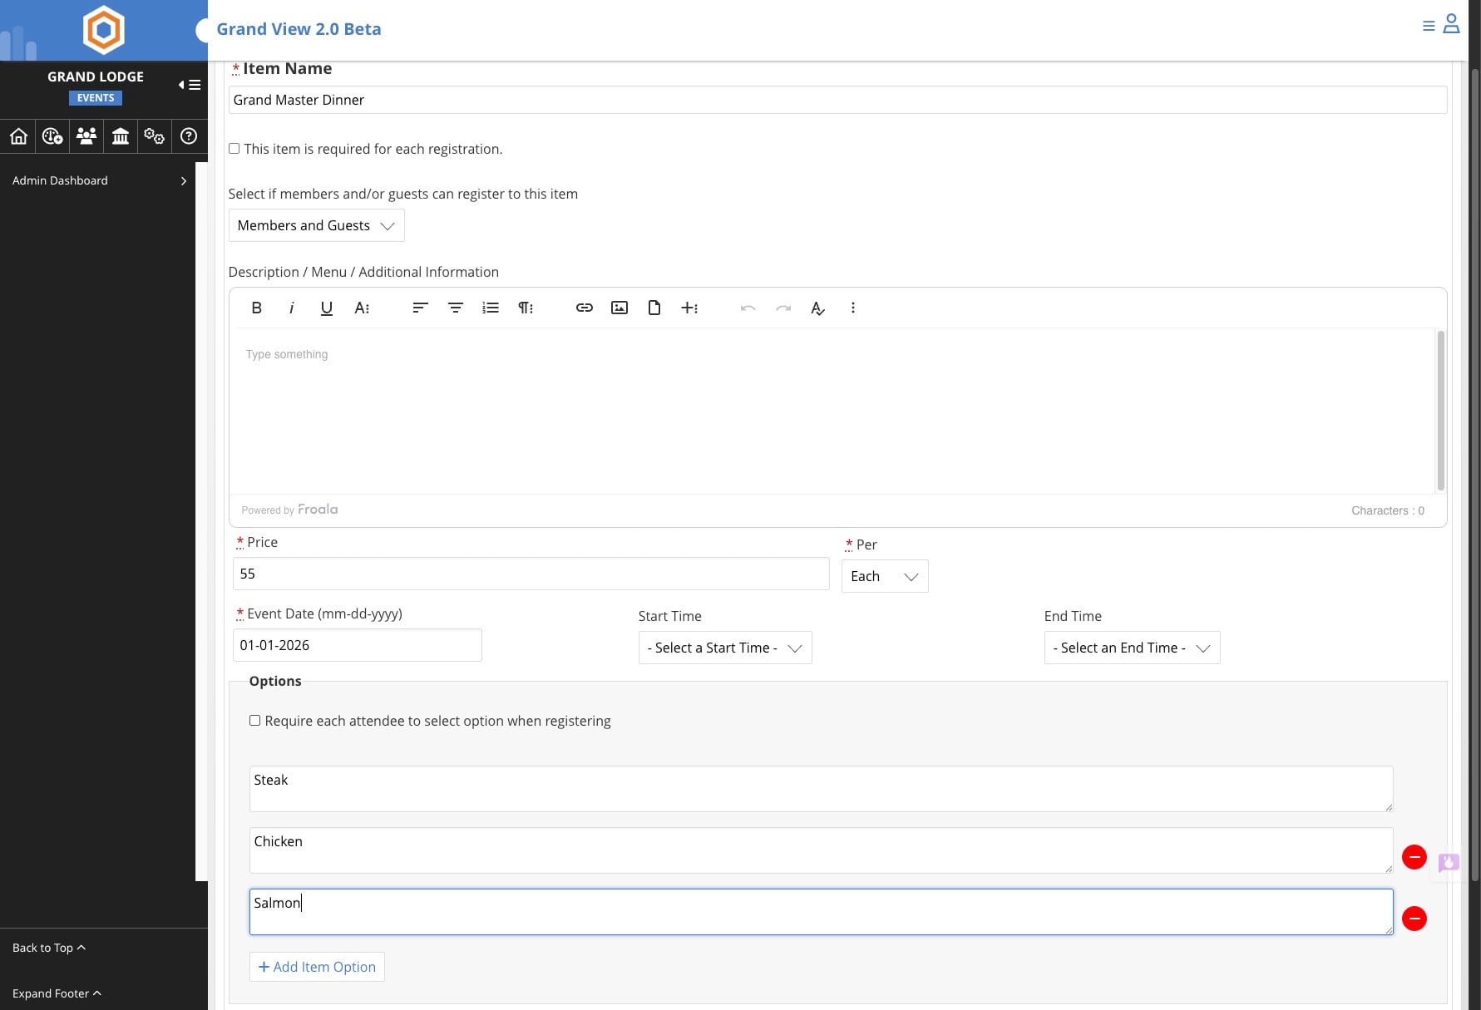
Task: Click the description editor's vertical scrollbar
Action: (x=1440, y=410)
